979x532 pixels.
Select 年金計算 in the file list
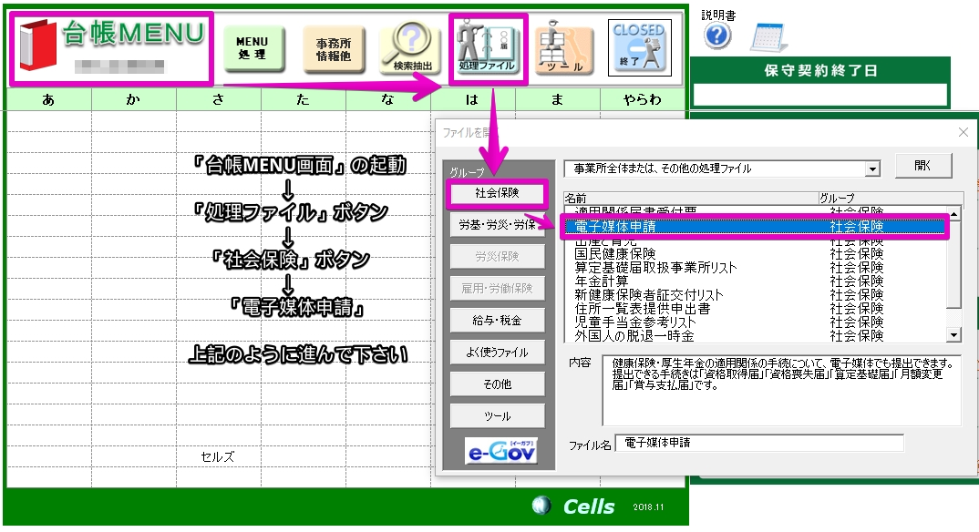click(x=754, y=281)
